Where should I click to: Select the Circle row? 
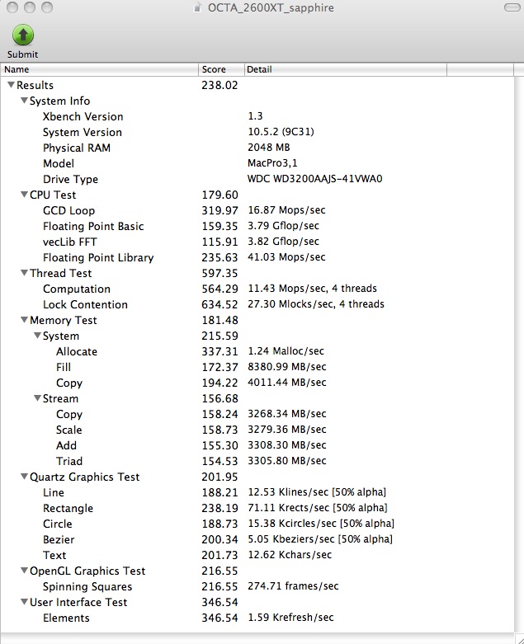pos(257,524)
